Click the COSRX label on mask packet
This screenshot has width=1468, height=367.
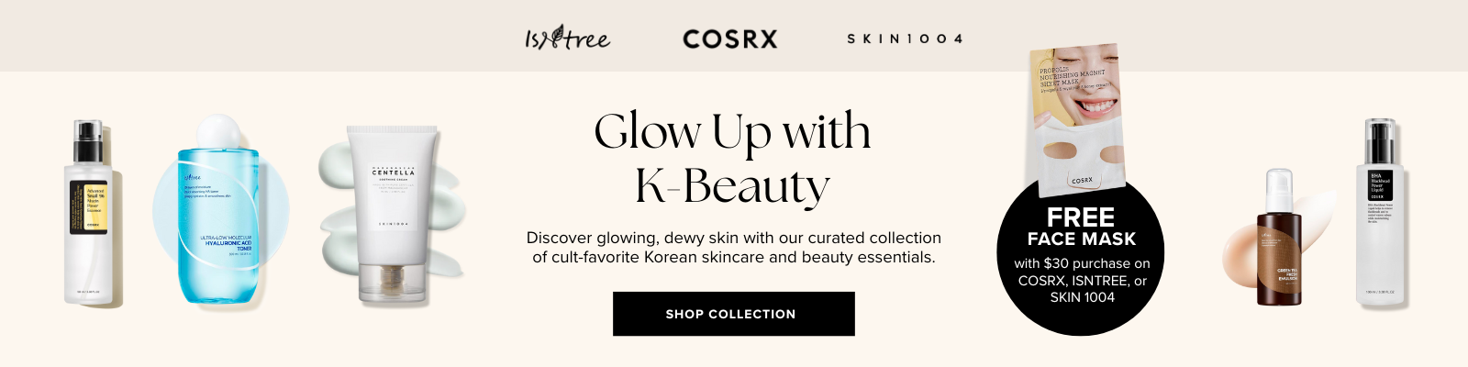1083,181
